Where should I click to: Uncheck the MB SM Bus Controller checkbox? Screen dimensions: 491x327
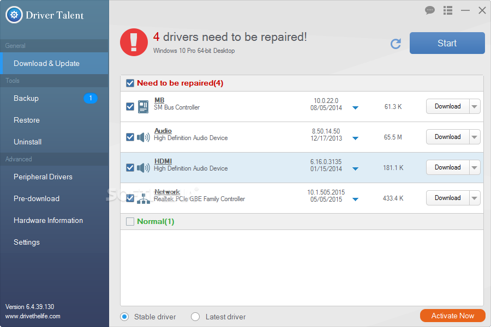(x=130, y=107)
